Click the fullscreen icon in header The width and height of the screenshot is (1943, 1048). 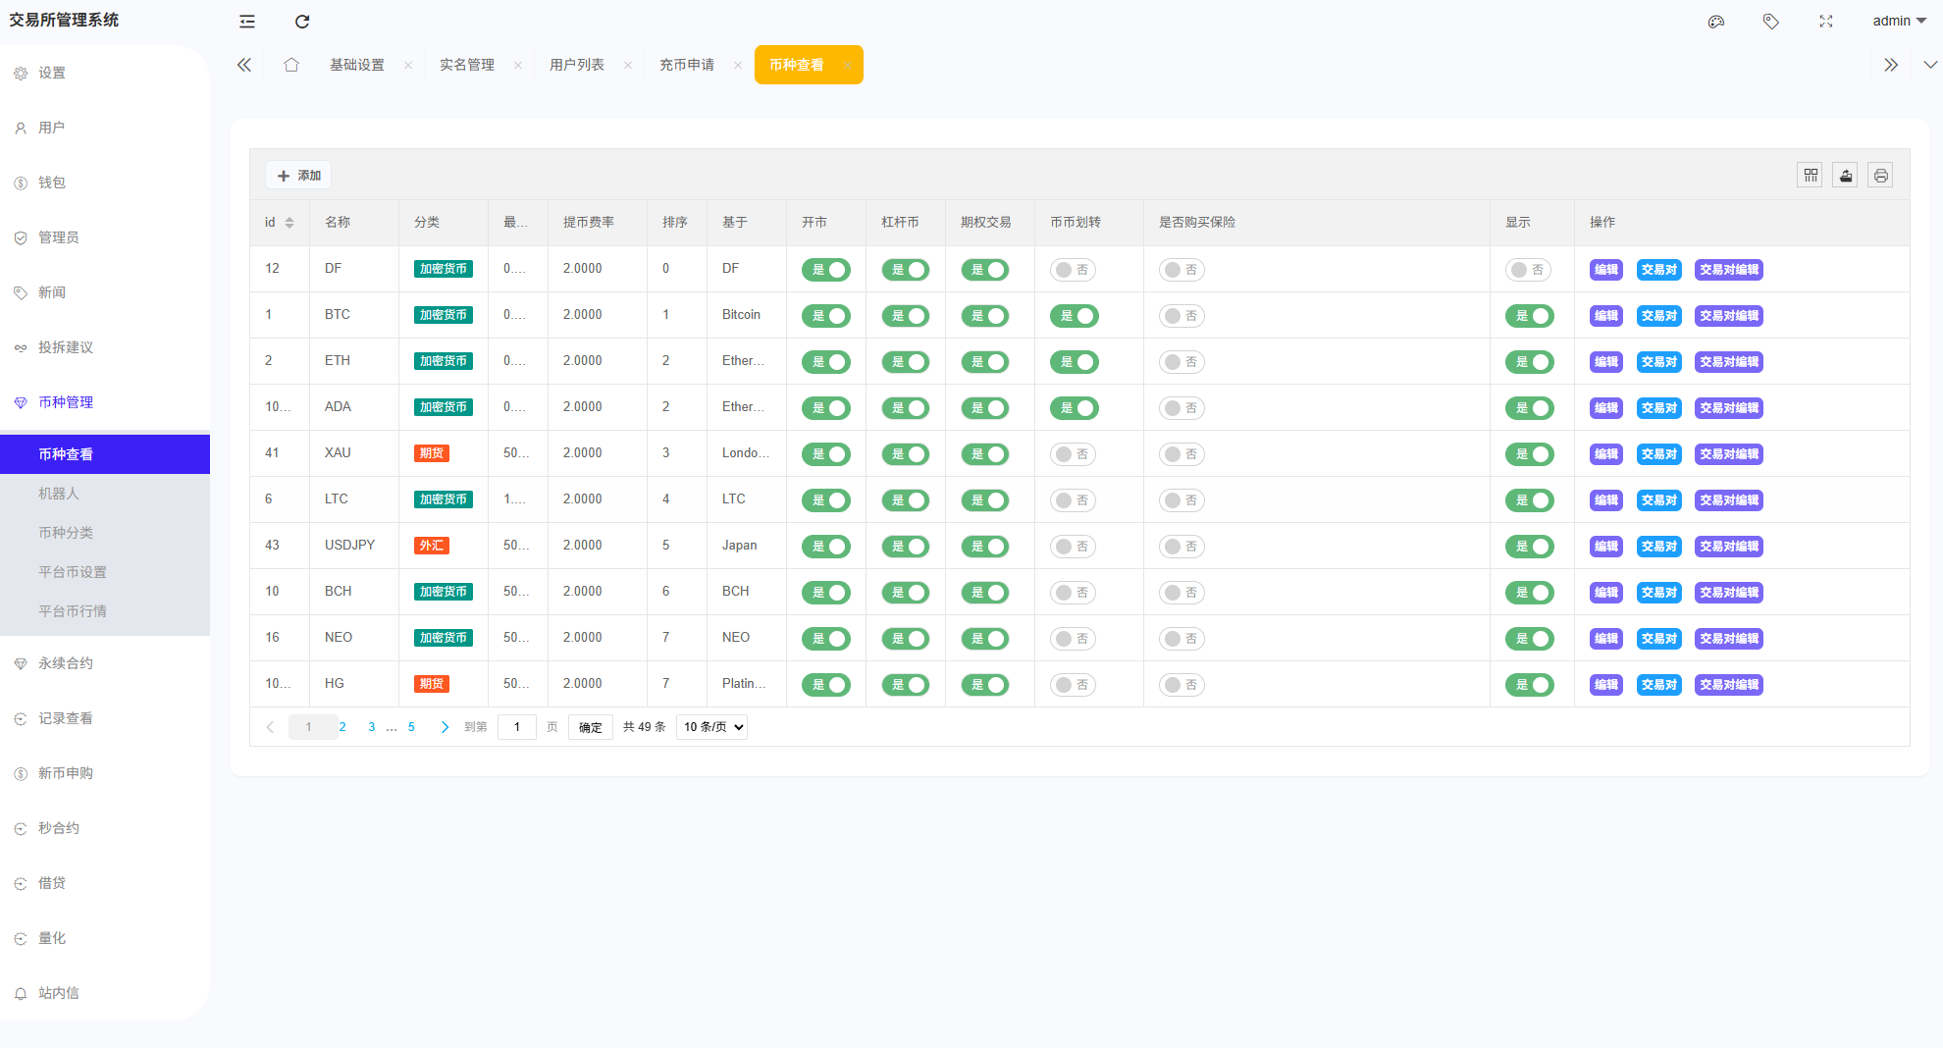[x=1825, y=22]
